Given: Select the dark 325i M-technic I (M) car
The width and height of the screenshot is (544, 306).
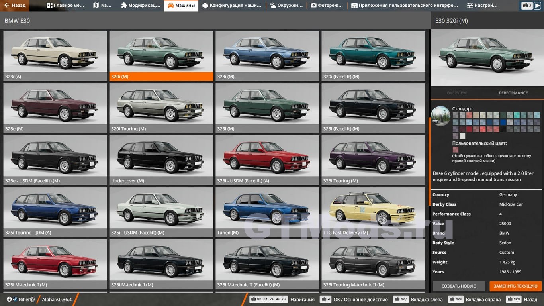Looking at the screenshot, I should tap(161, 264).
